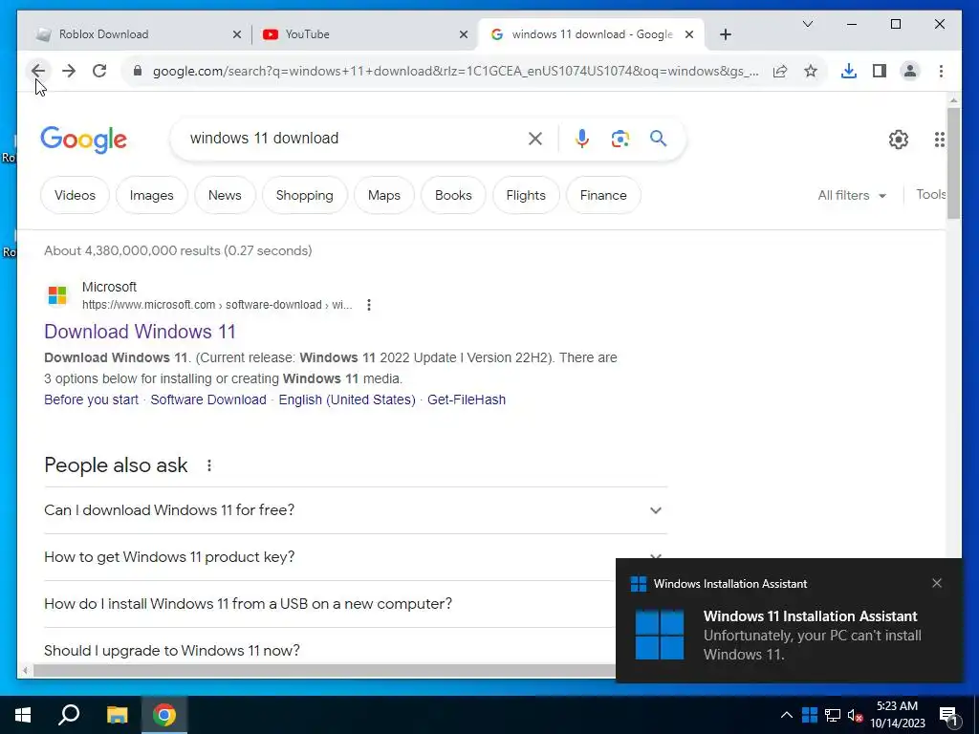979x734 pixels.
Task: Open the Download Windows 11 result
Action: 140,332
